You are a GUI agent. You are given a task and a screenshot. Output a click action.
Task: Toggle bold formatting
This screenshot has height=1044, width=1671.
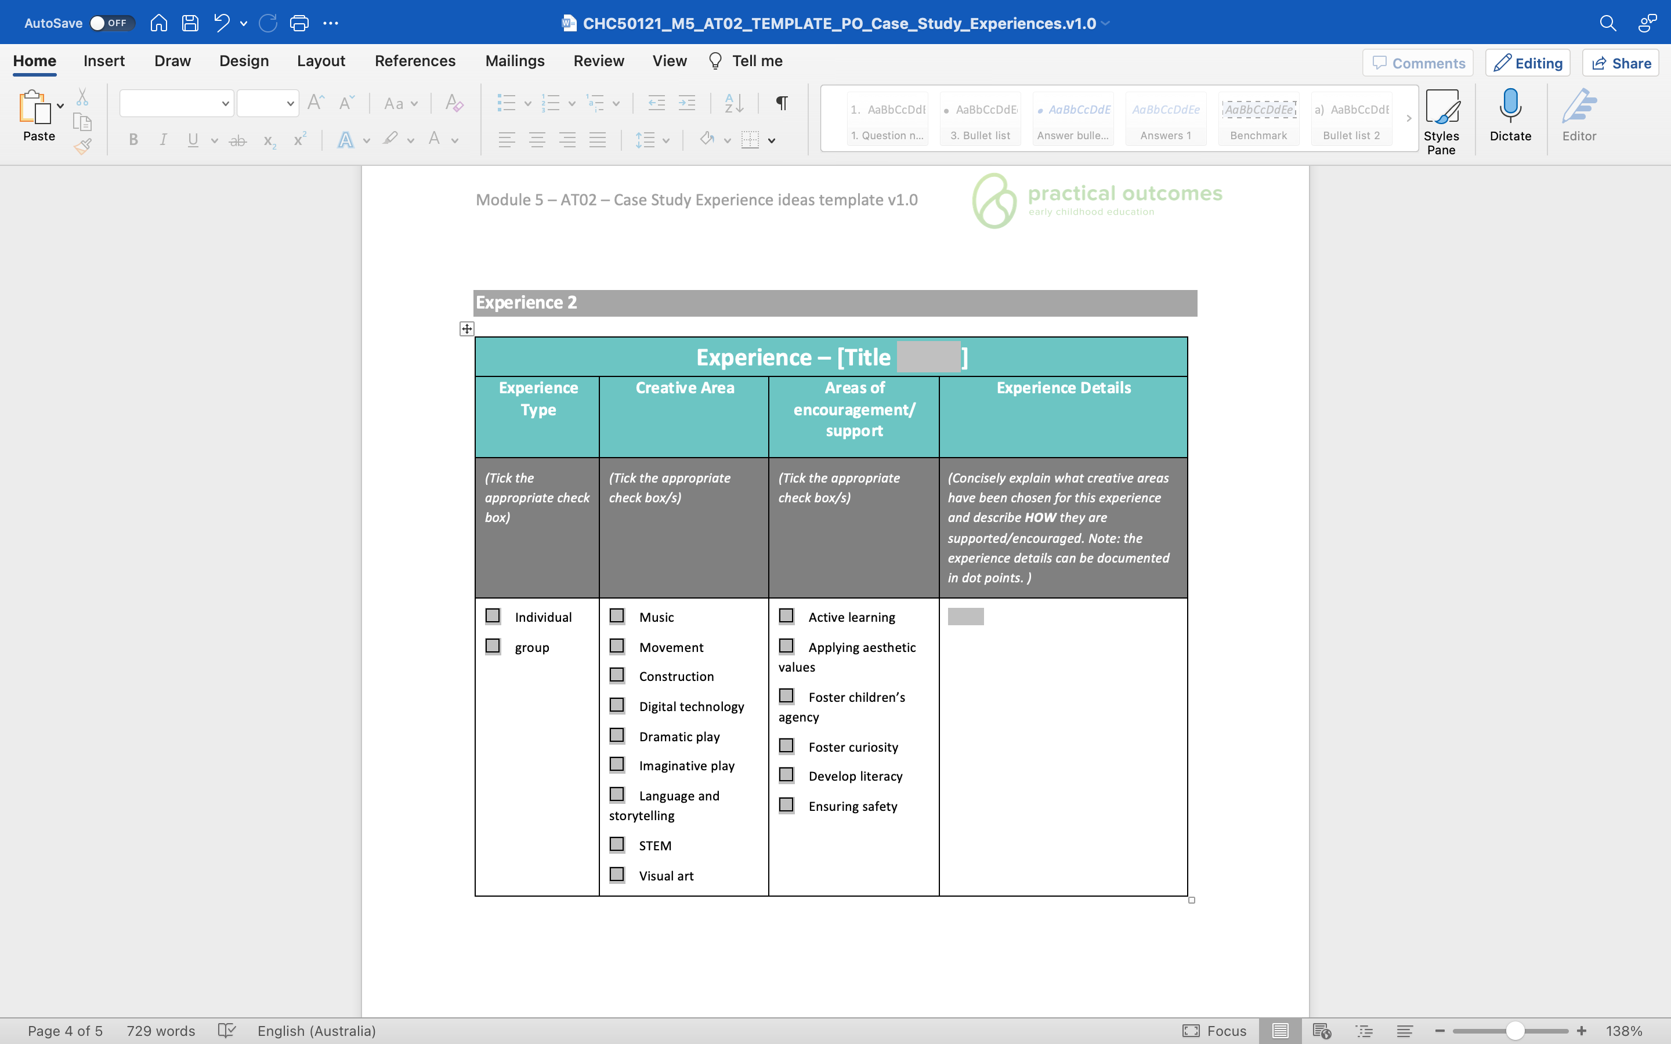[x=133, y=139]
